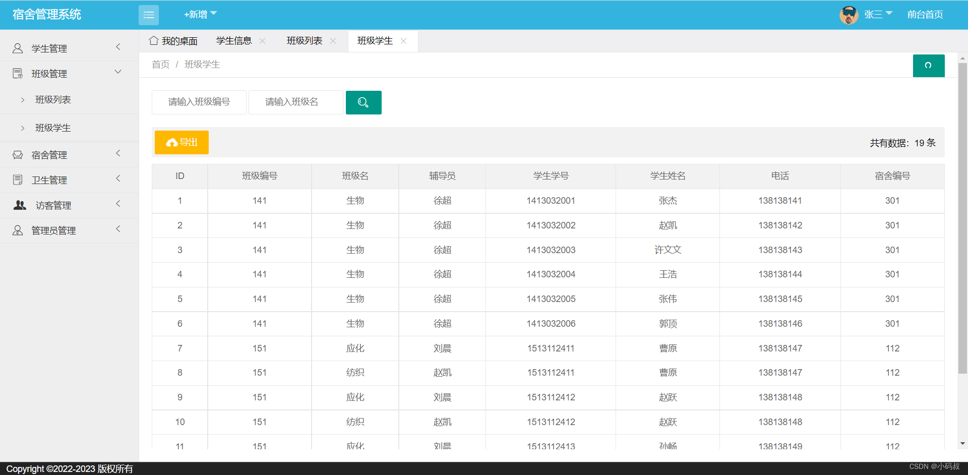The image size is (968, 475).
Task: Click student number 1413032005
Action: 551,299
